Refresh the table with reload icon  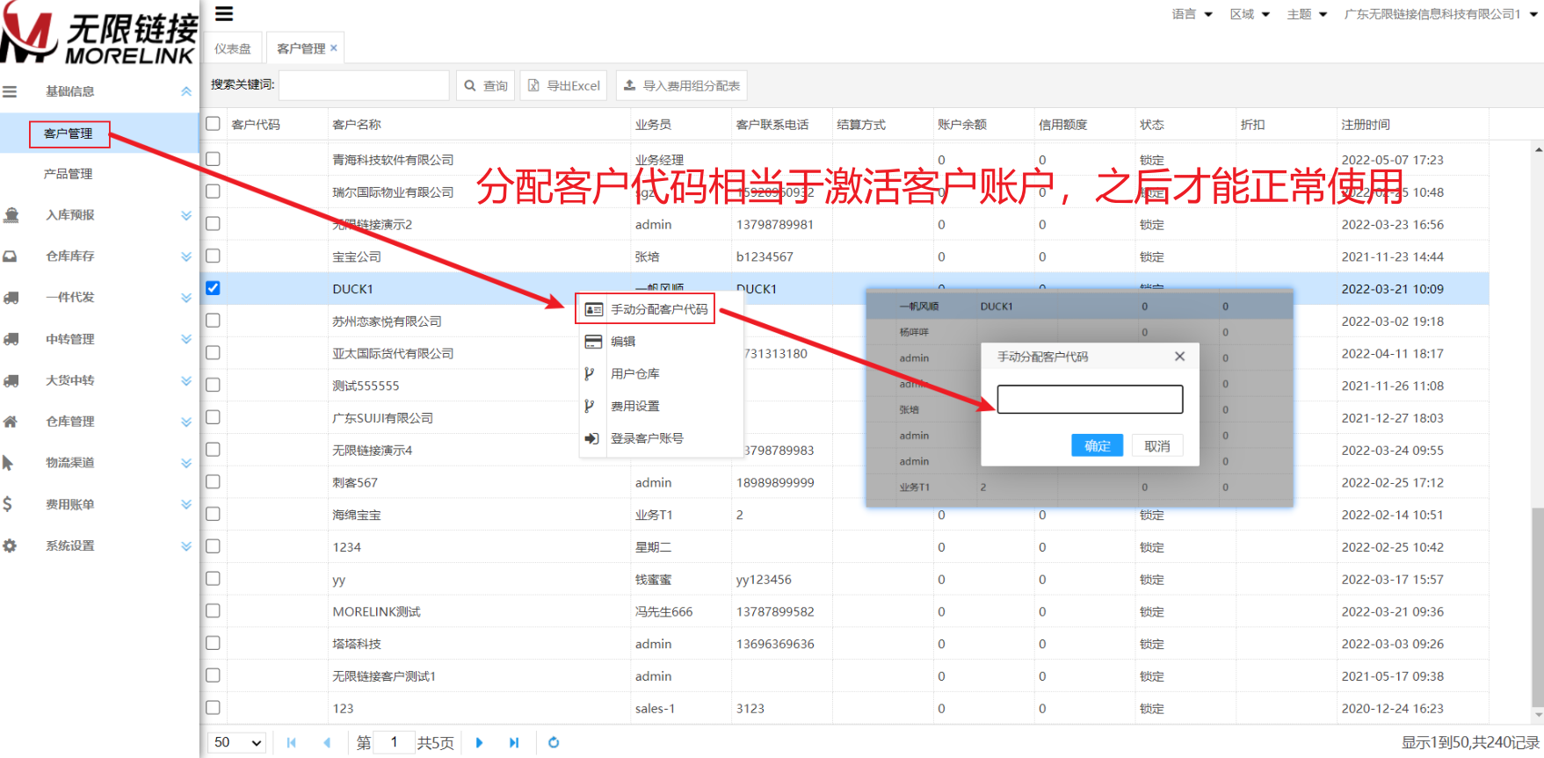coord(554,742)
